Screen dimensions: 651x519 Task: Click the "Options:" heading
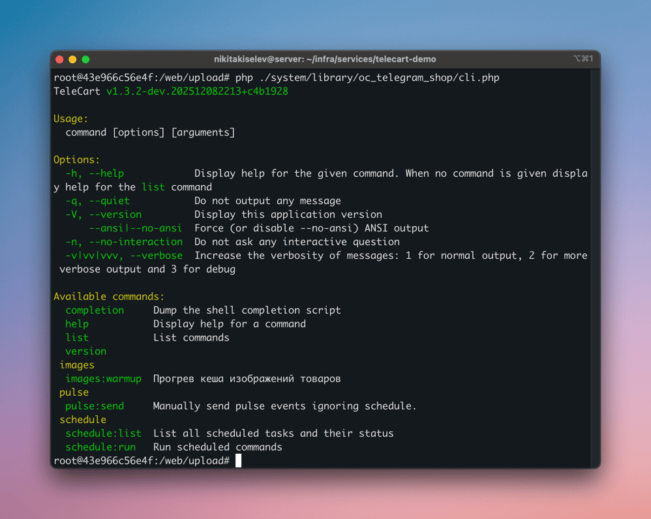tap(76, 160)
